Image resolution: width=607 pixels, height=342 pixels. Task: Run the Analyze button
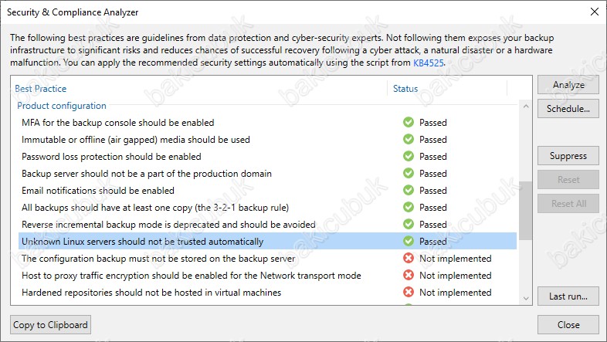tap(568, 85)
